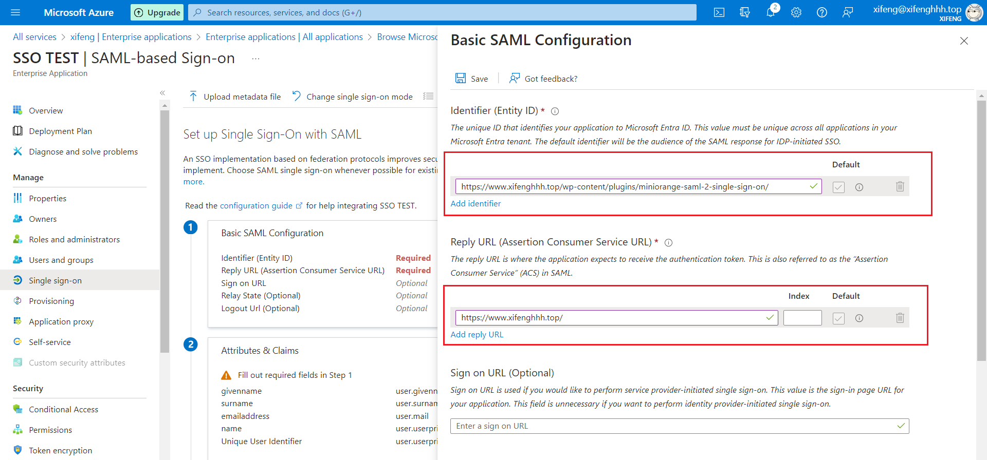Viewport: 987px width, 460px height.
Task: Show info tooltip for Identifier (Entity ID)
Action: click(555, 111)
